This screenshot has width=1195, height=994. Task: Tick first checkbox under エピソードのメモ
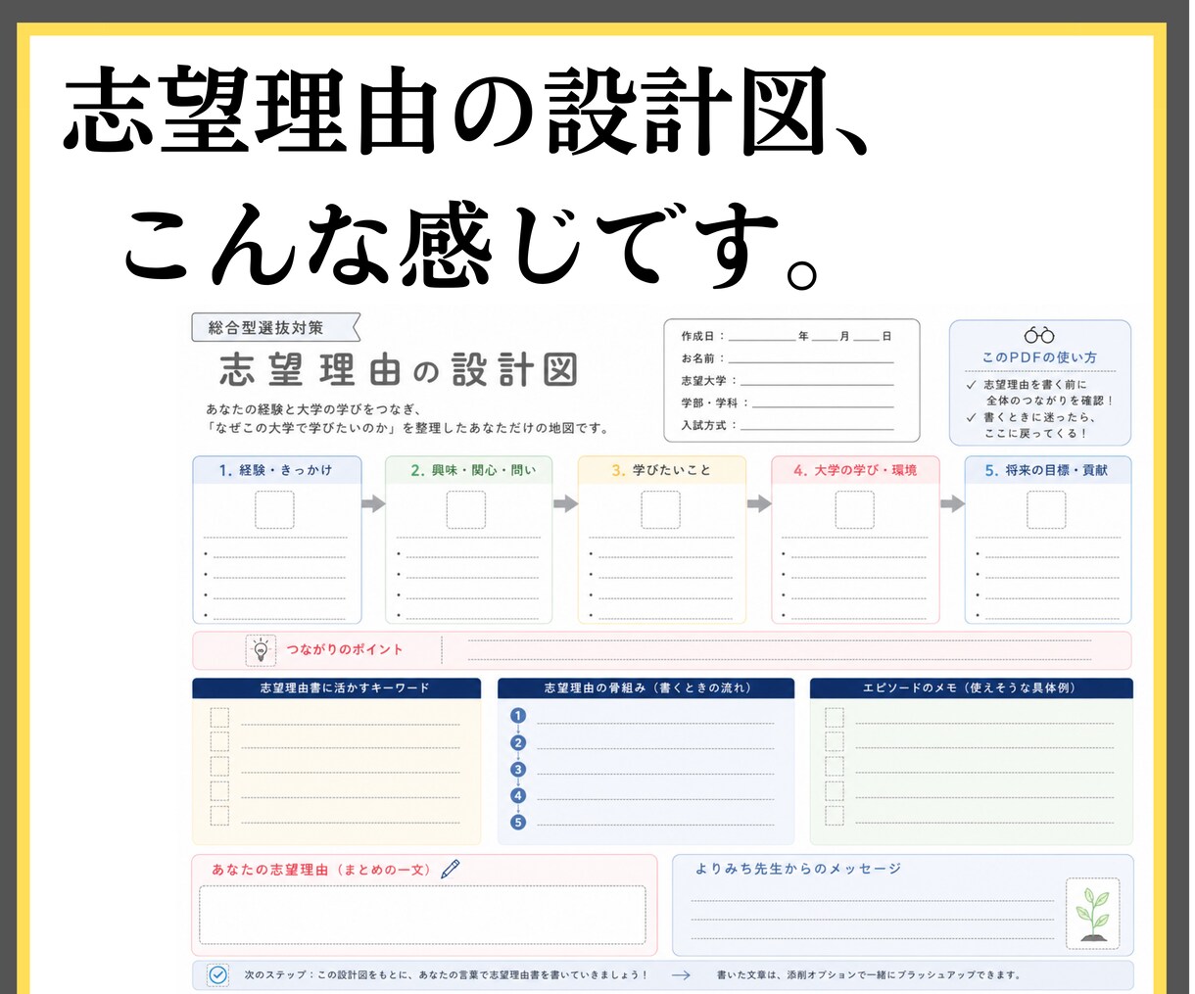[x=835, y=717]
